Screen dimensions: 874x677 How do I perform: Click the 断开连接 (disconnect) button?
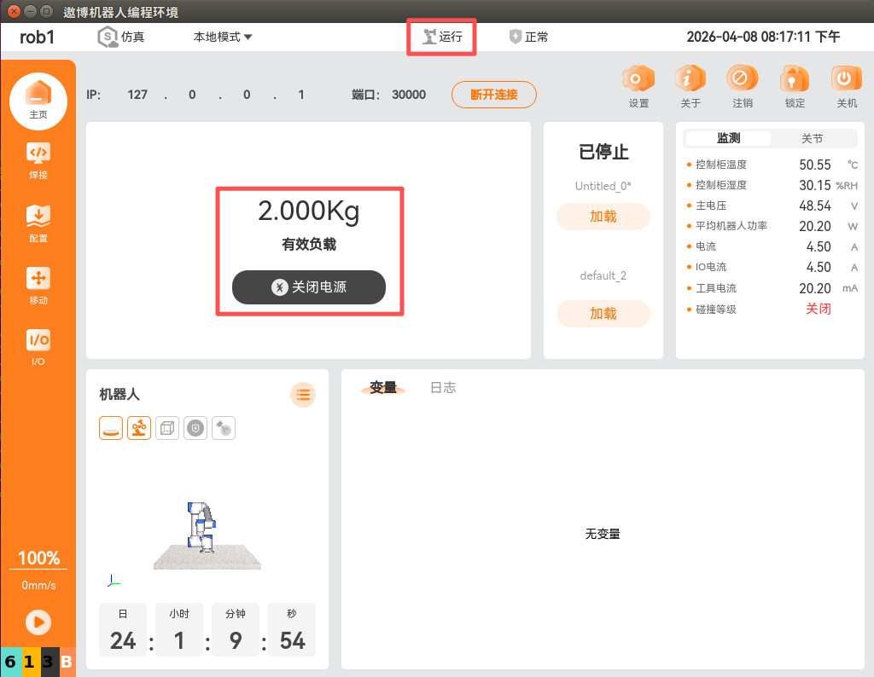pyautogui.click(x=493, y=95)
